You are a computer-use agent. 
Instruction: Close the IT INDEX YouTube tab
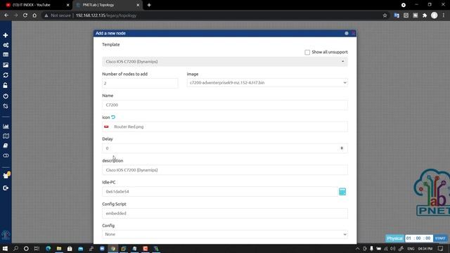67,5
